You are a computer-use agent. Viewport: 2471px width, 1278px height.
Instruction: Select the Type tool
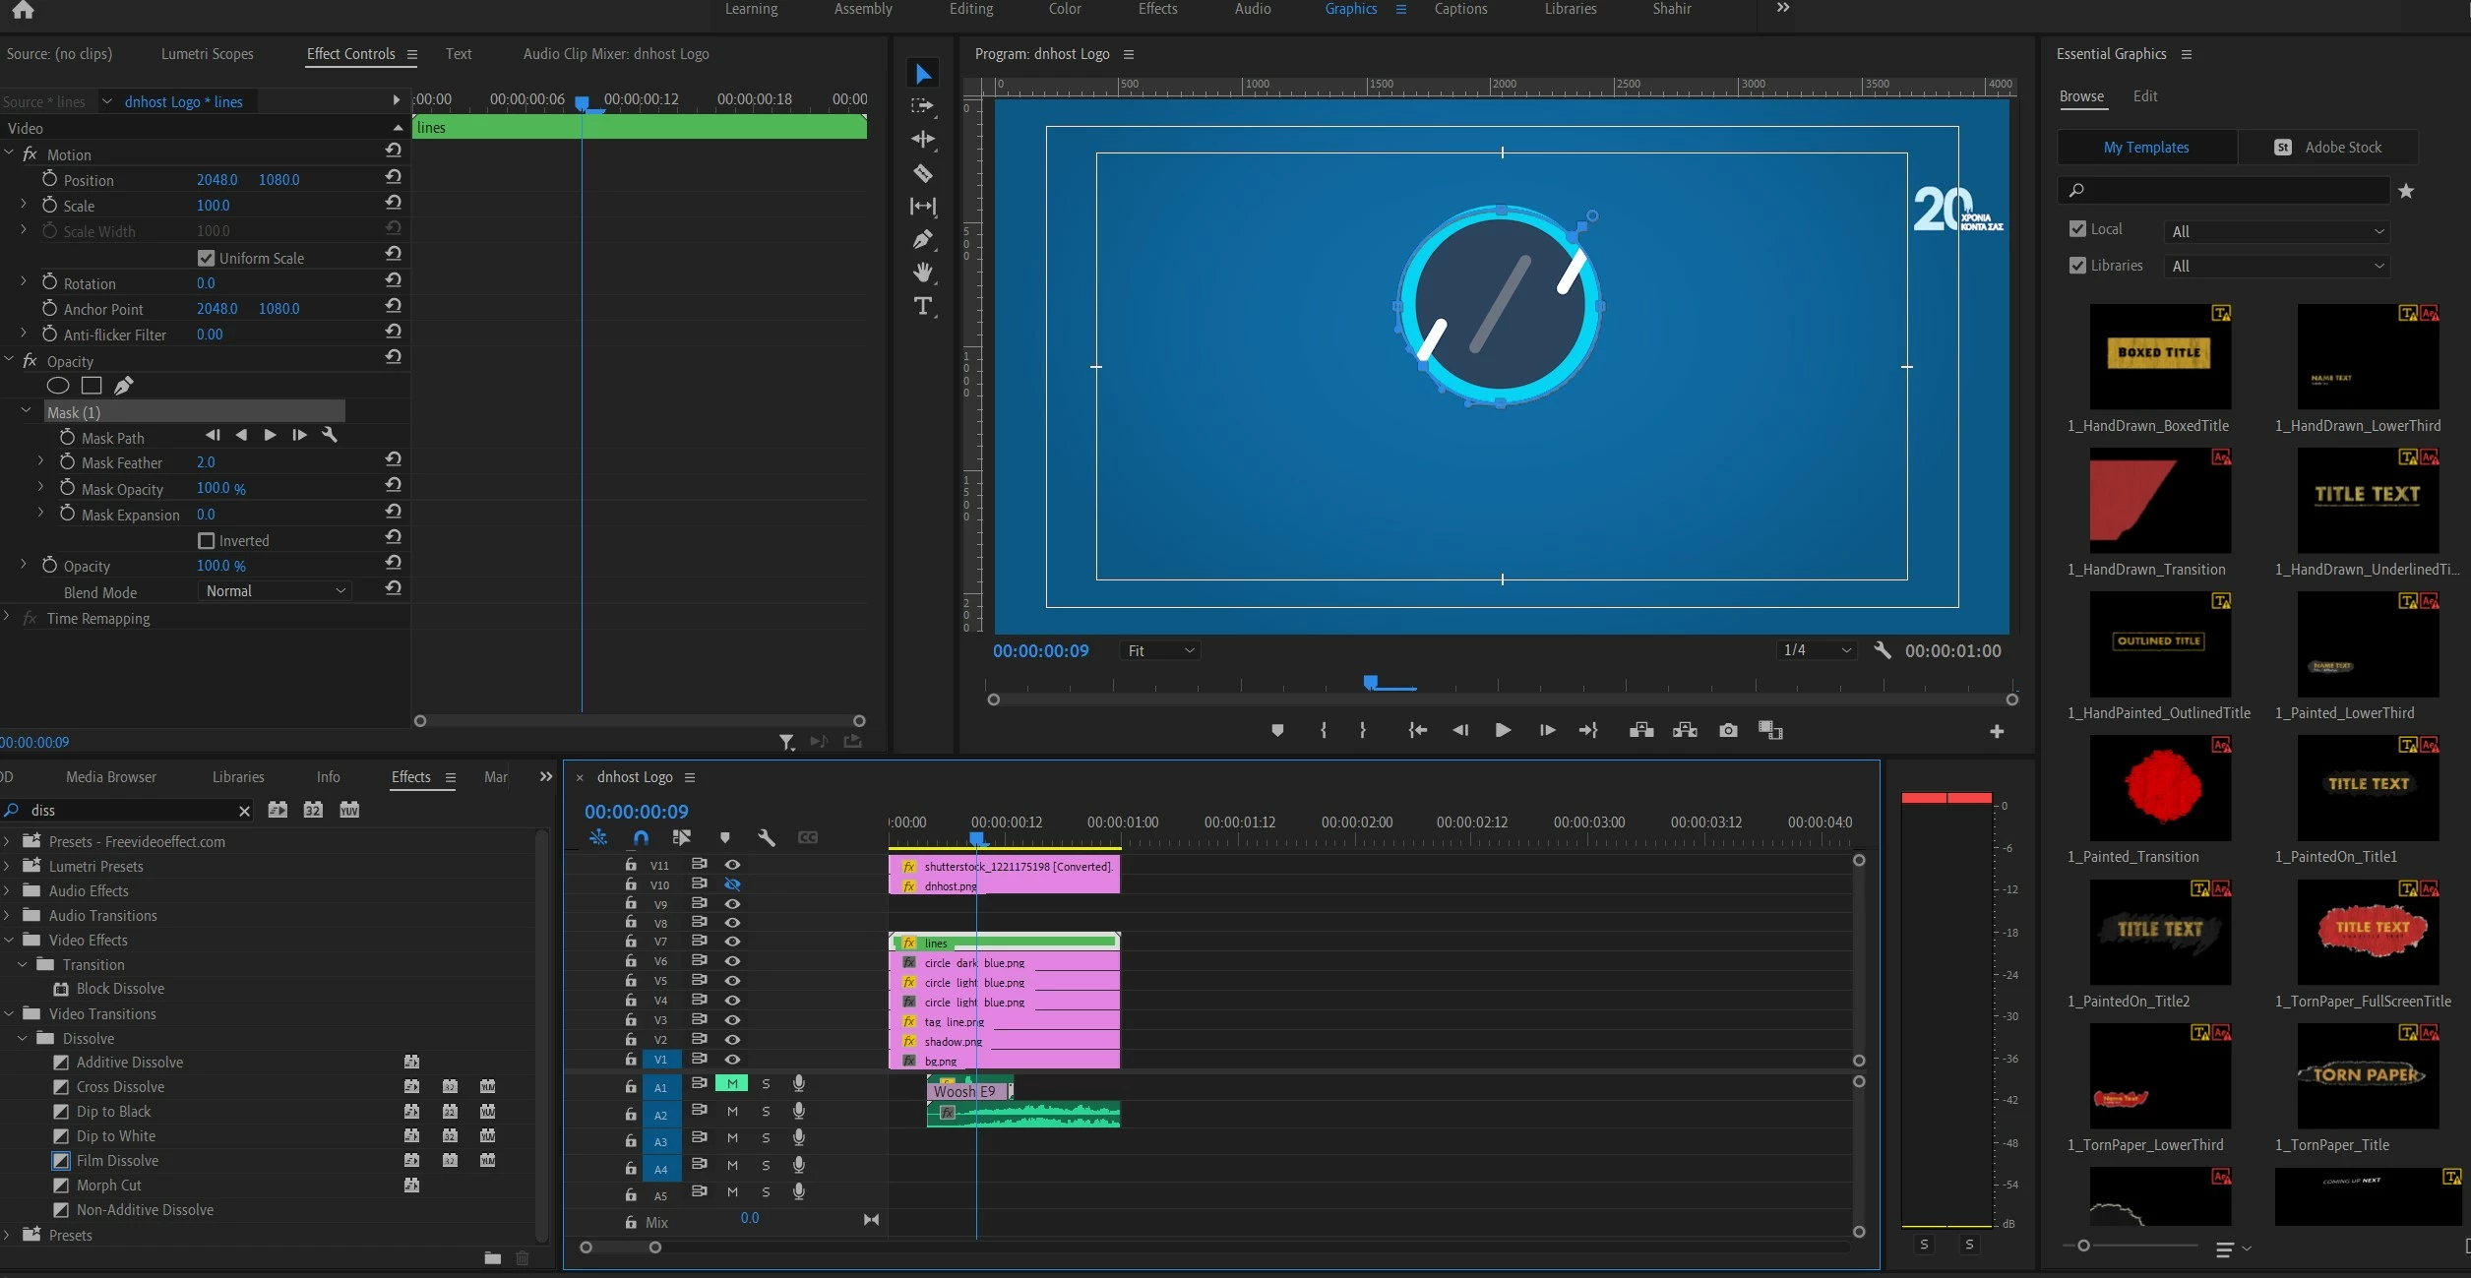(x=922, y=306)
